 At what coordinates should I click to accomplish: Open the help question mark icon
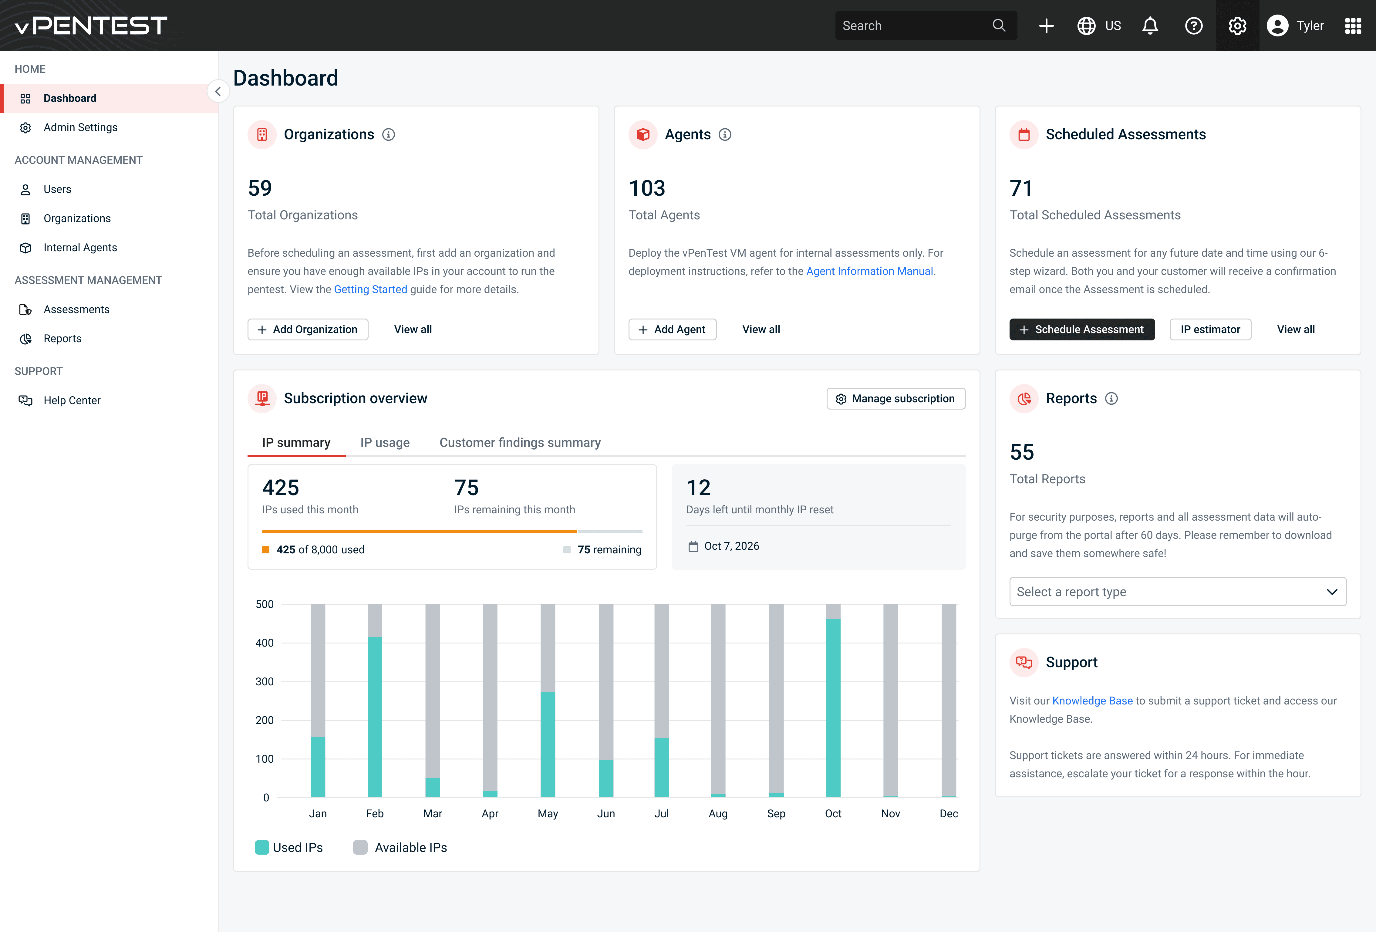tap(1193, 25)
